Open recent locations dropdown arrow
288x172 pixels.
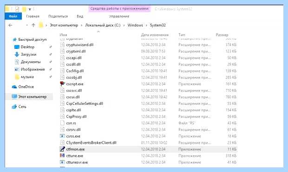(27, 25)
